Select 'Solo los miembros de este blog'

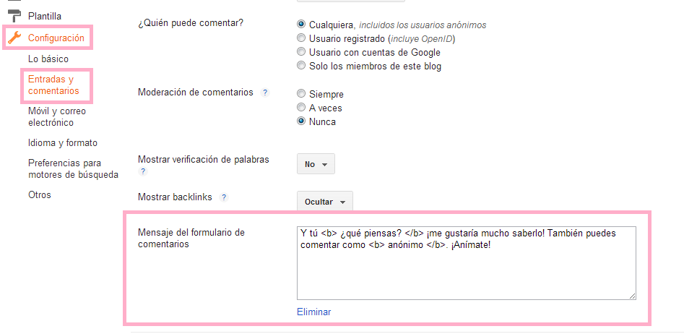tap(301, 67)
